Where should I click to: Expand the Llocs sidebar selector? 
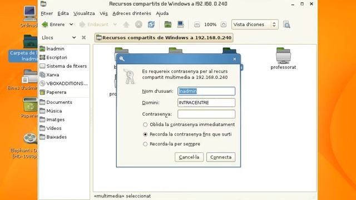click(58, 38)
